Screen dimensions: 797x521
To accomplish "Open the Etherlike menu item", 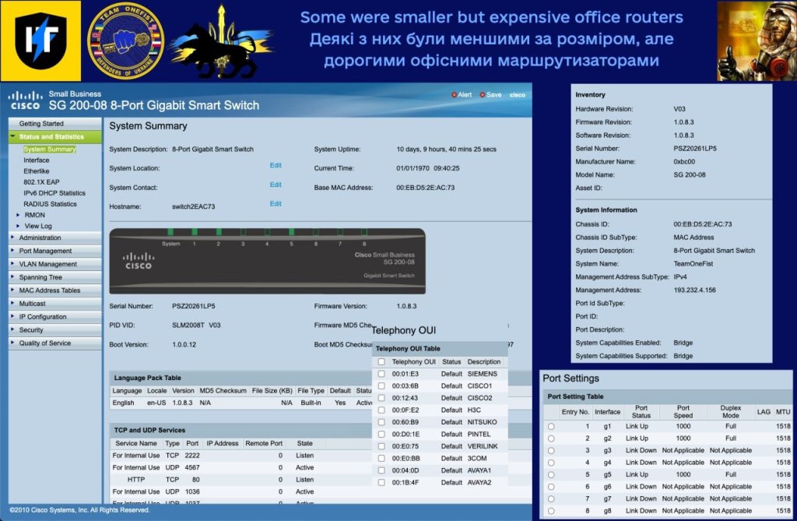I will pyautogui.click(x=36, y=171).
